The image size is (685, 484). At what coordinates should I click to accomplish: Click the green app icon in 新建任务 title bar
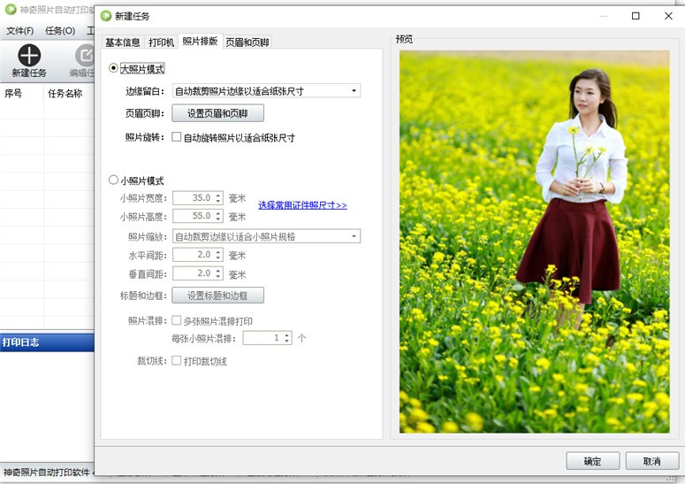click(x=106, y=16)
